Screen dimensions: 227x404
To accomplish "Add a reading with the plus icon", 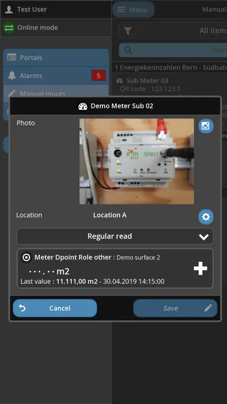I will click(200, 268).
